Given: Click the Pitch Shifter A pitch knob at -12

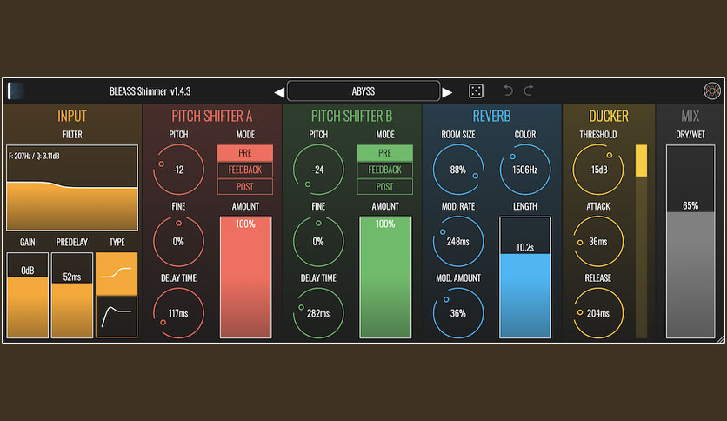Looking at the screenshot, I should 178,170.
